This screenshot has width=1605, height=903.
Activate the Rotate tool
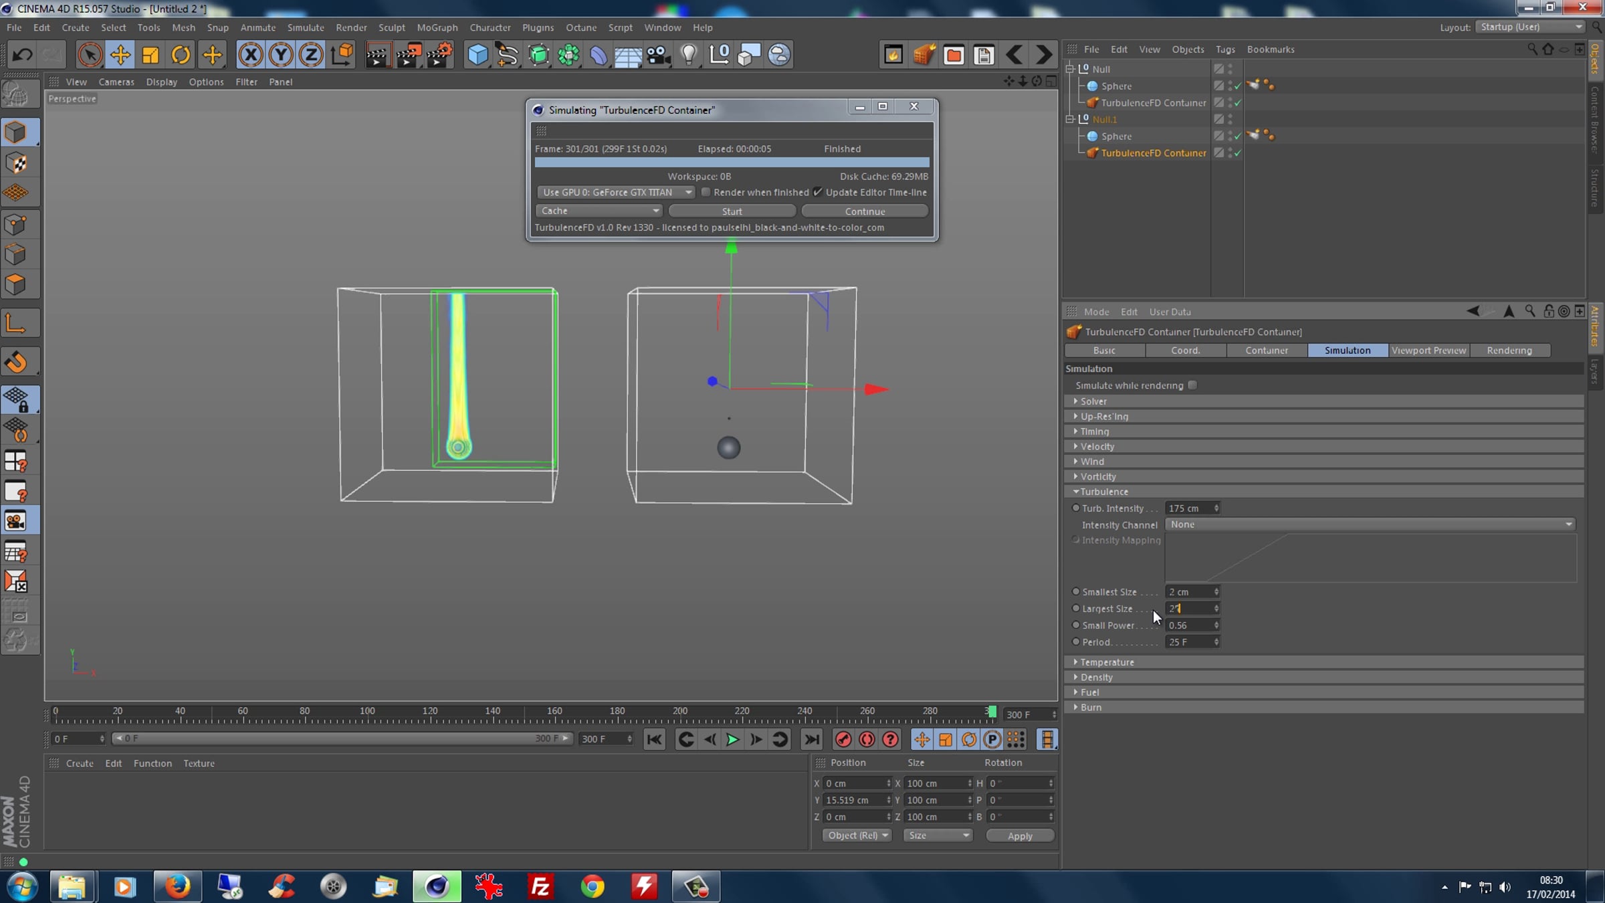click(x=181, y=55)
